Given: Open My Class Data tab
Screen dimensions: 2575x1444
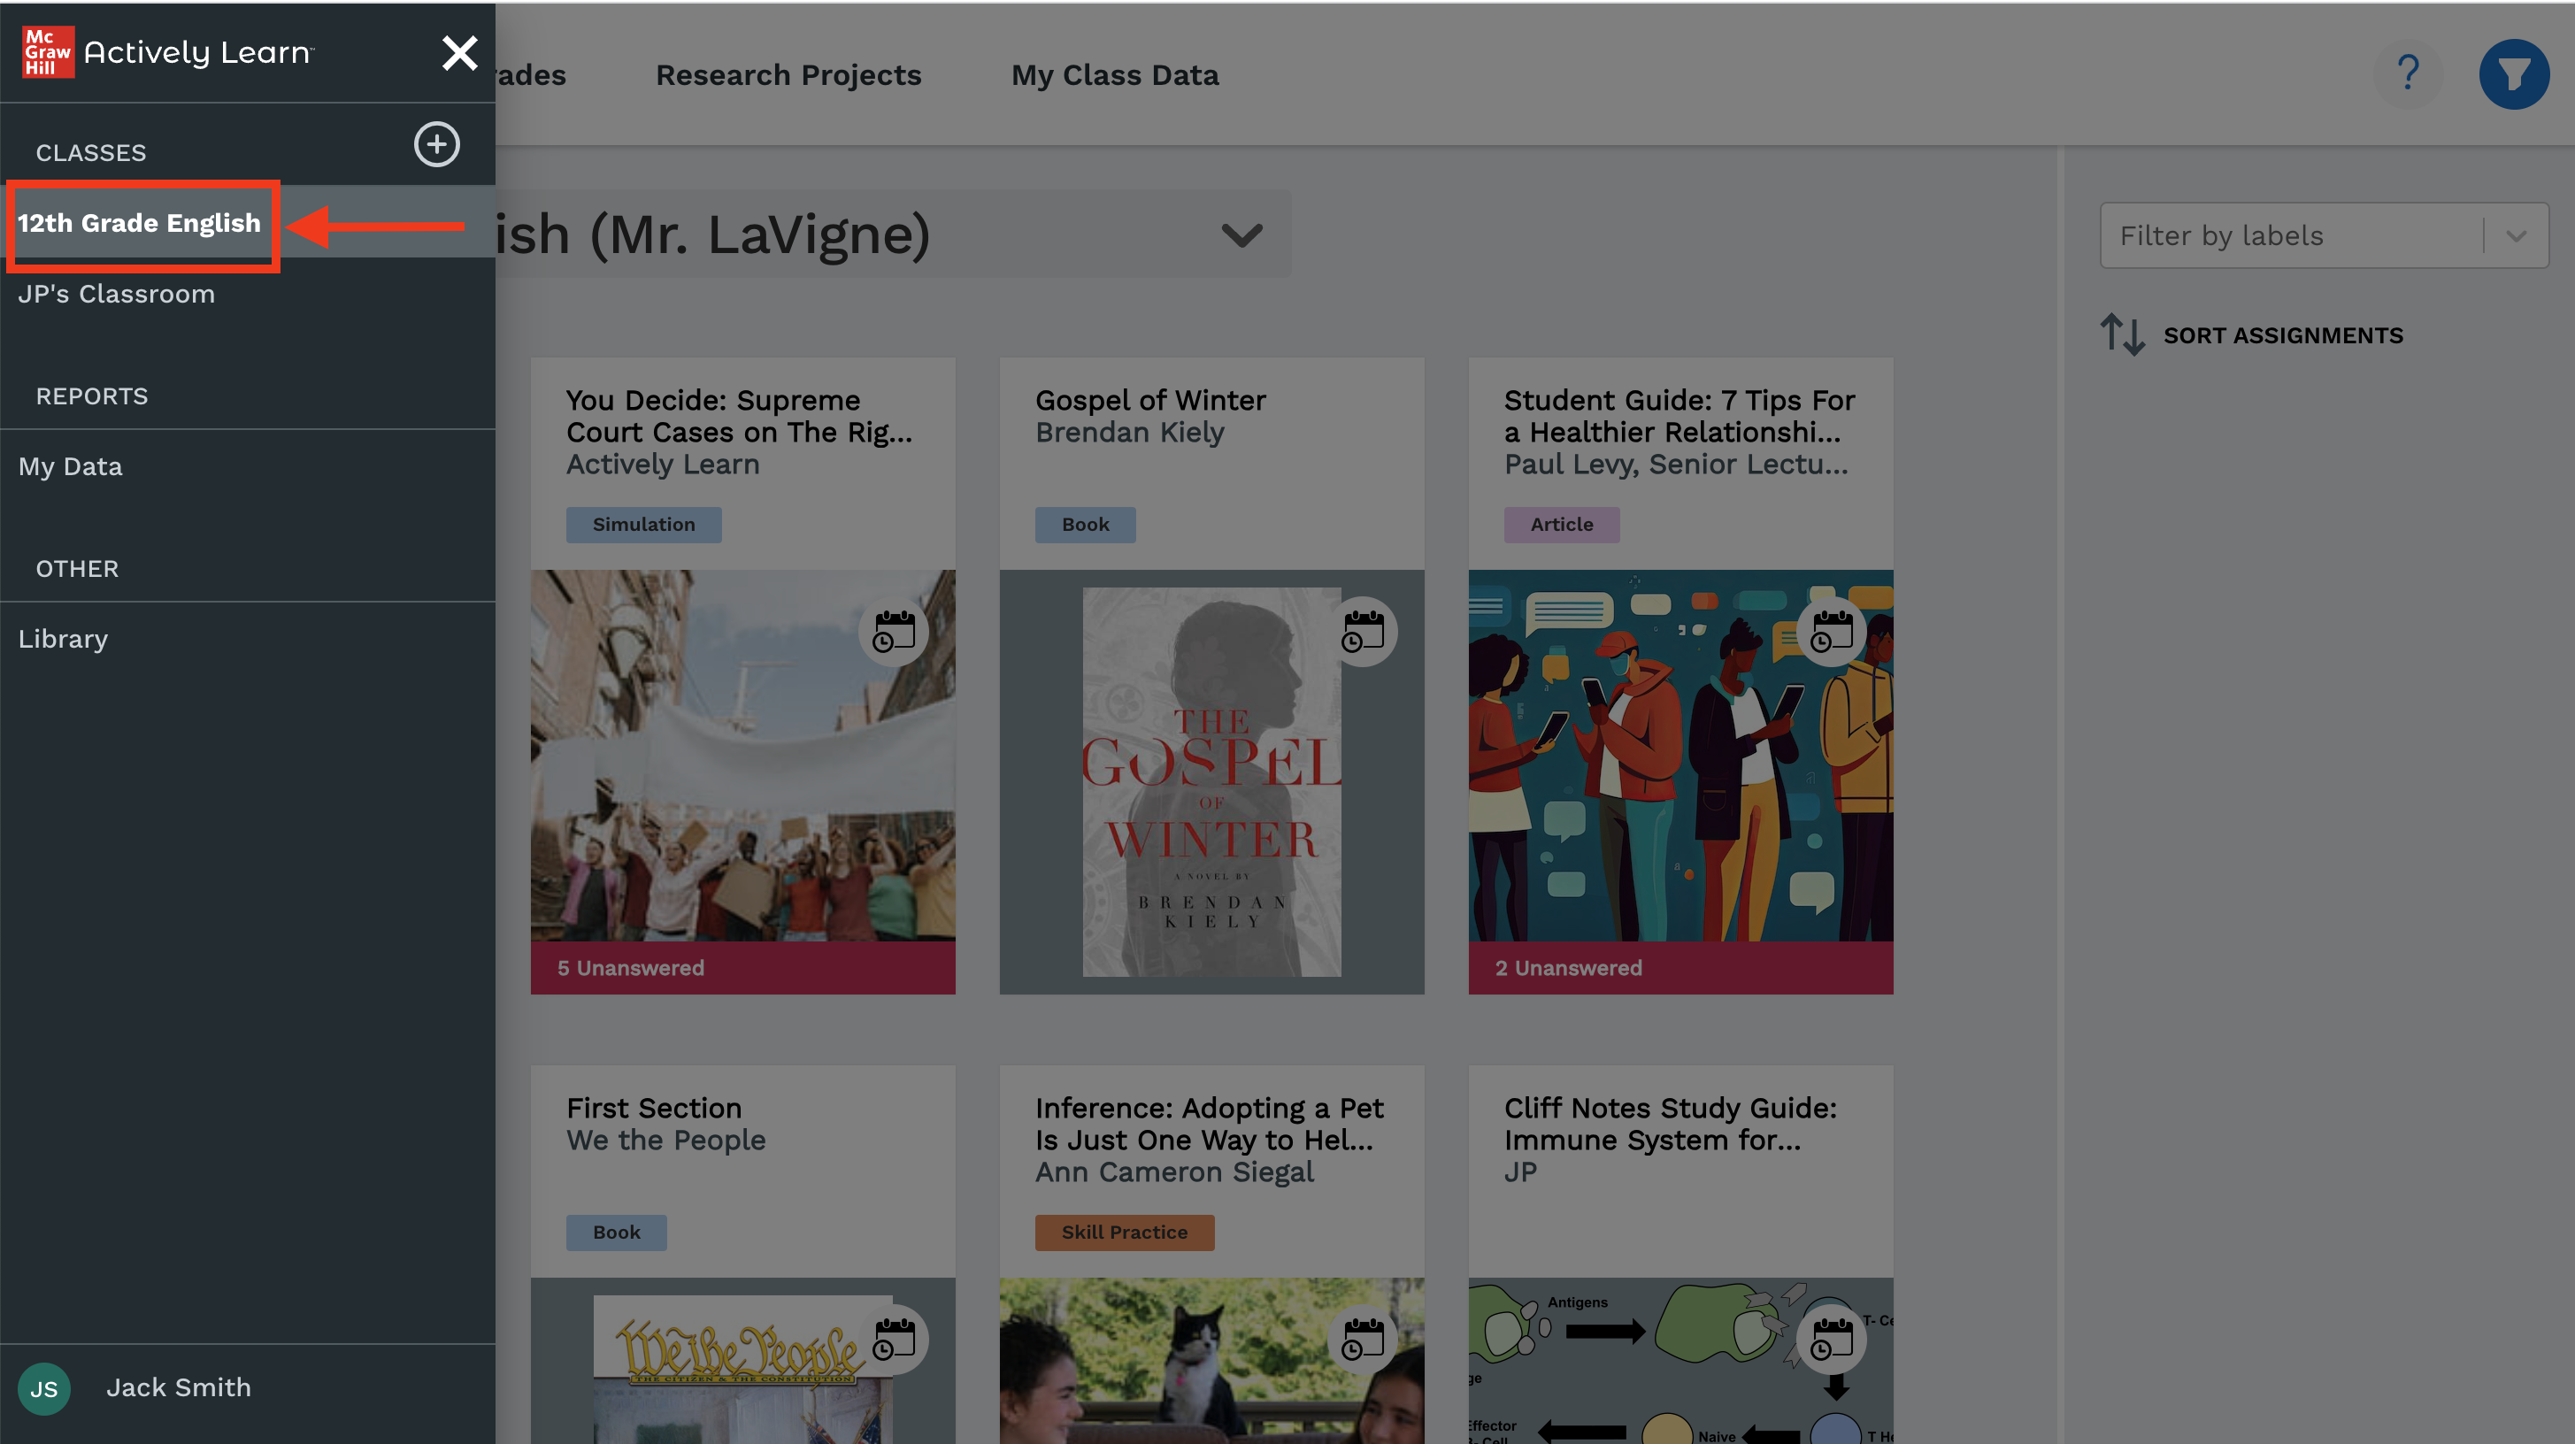Looking at the screenshot, I should tap(1112, 74).
